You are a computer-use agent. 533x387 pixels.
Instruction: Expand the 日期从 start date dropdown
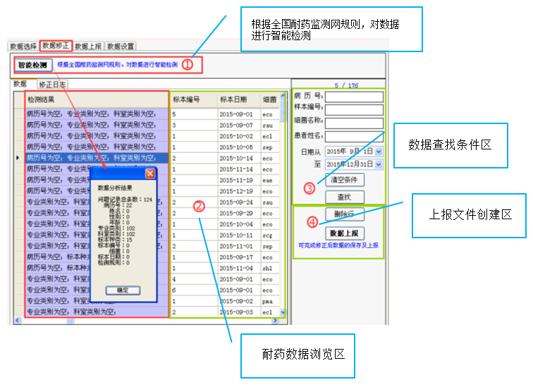379,151
